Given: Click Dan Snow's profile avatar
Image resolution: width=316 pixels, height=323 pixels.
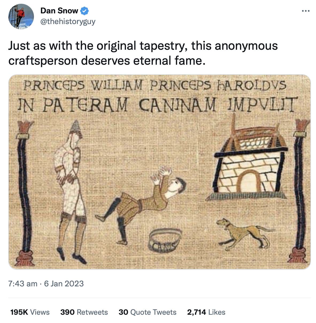Looking at the screenshot, I should point(21,16).
